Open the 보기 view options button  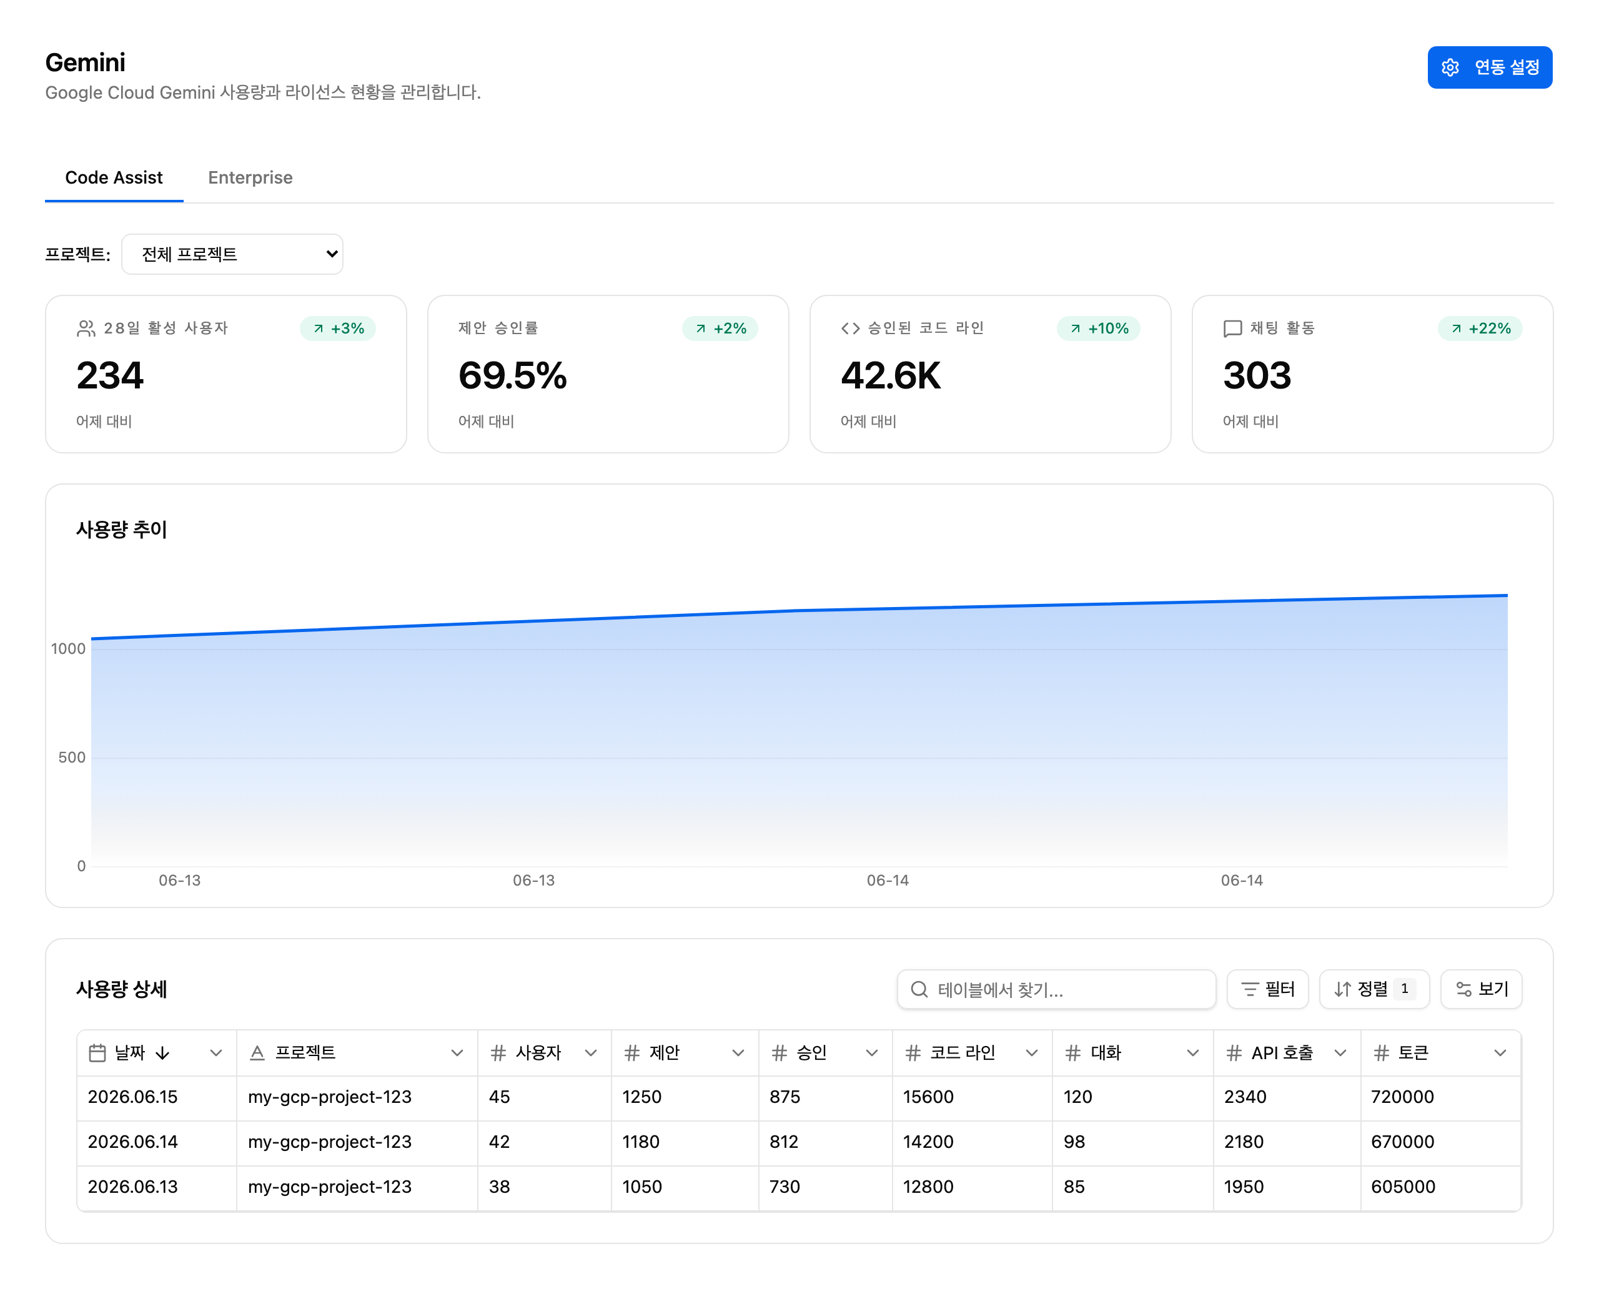click(x=1481, y=989)
